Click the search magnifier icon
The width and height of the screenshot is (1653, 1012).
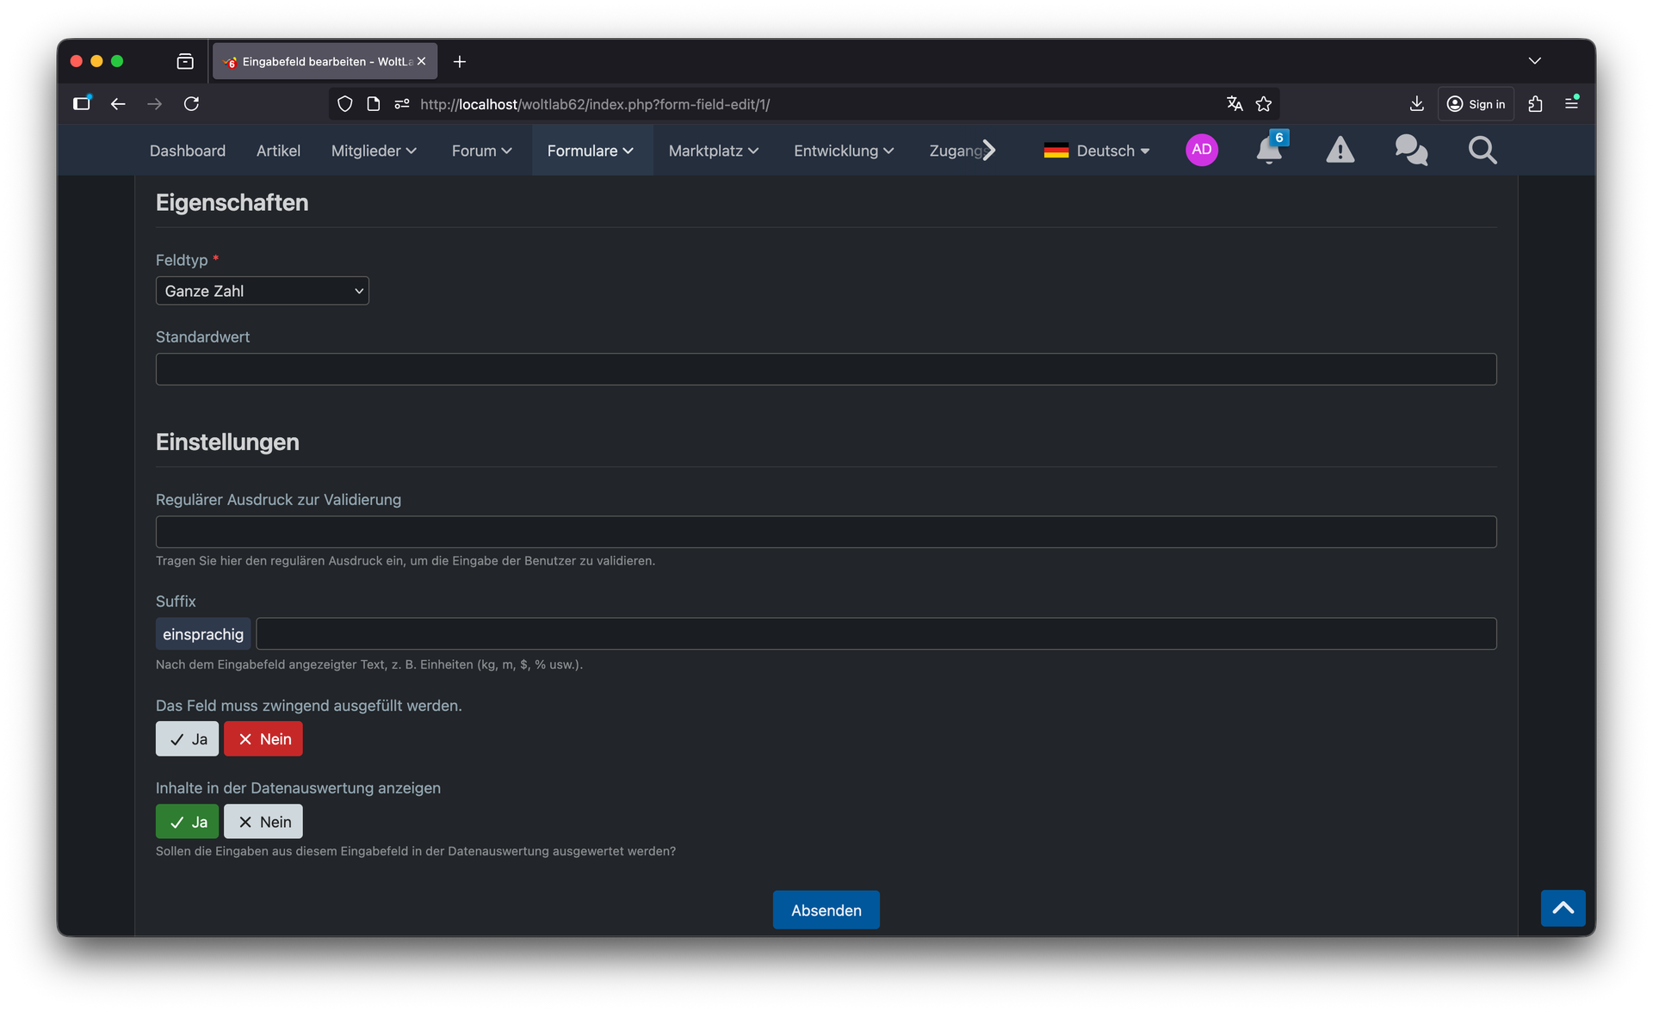click(x=1482, y=151)
